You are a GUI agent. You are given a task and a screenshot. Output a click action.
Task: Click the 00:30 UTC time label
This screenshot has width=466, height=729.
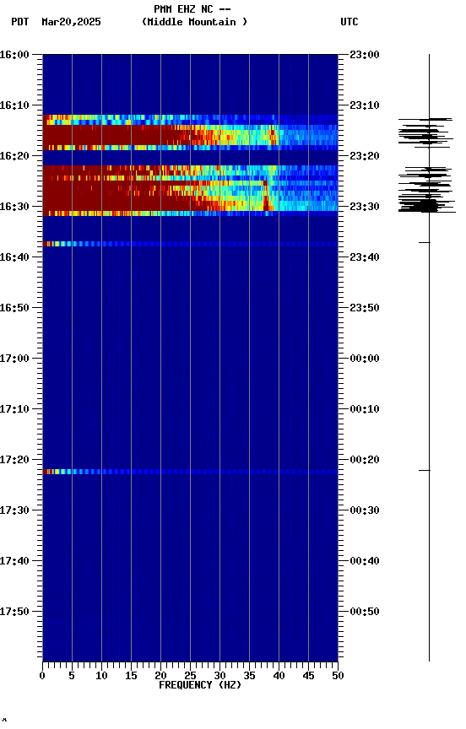(365, 510)
